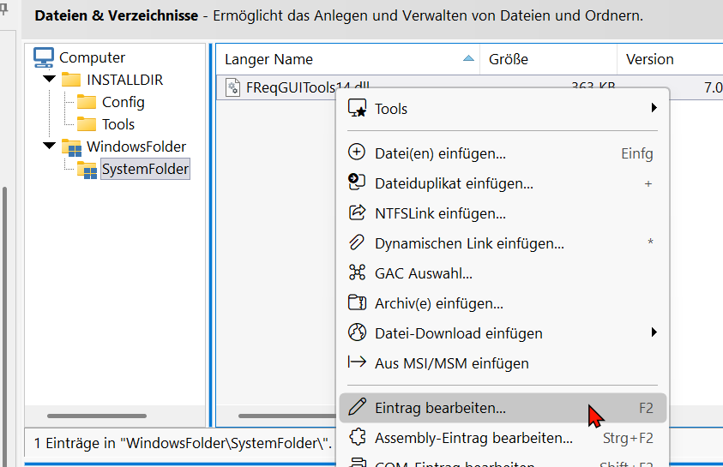Viewport: 723px width, 467px height.
Task: Click the Archiv(e) einfügen icon
Action: coord(357,303)
